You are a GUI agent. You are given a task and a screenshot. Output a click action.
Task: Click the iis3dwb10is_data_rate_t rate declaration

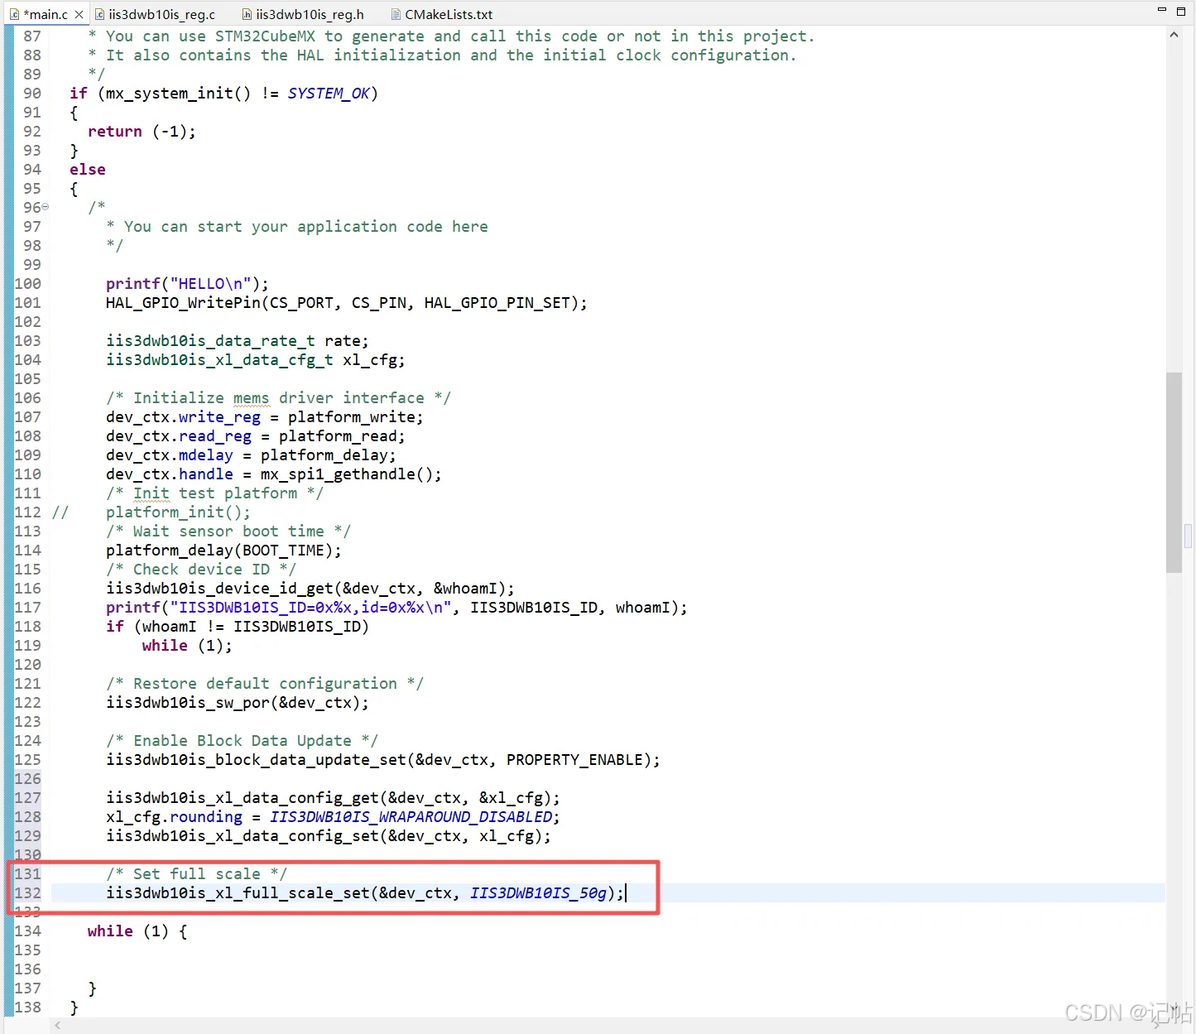tap(238, 341)
